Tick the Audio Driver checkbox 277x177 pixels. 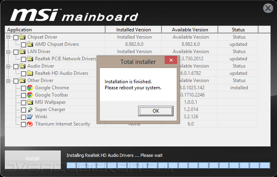click(x=16, y=66)
